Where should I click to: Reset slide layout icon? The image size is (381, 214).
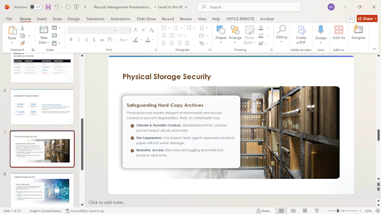pos(54,35)
